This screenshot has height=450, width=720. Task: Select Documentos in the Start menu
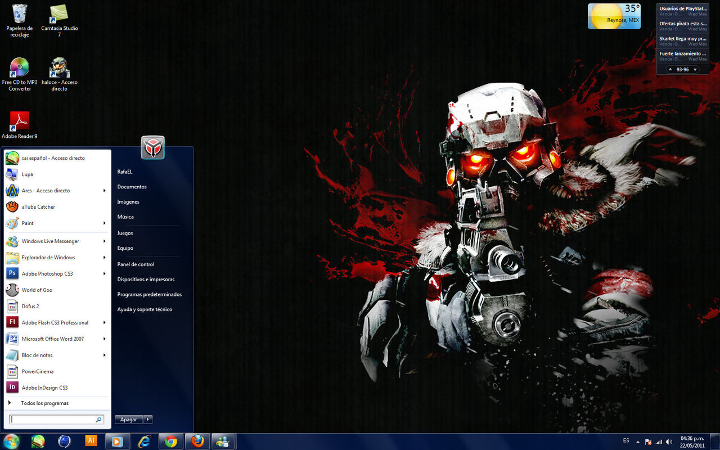[132, 187]
